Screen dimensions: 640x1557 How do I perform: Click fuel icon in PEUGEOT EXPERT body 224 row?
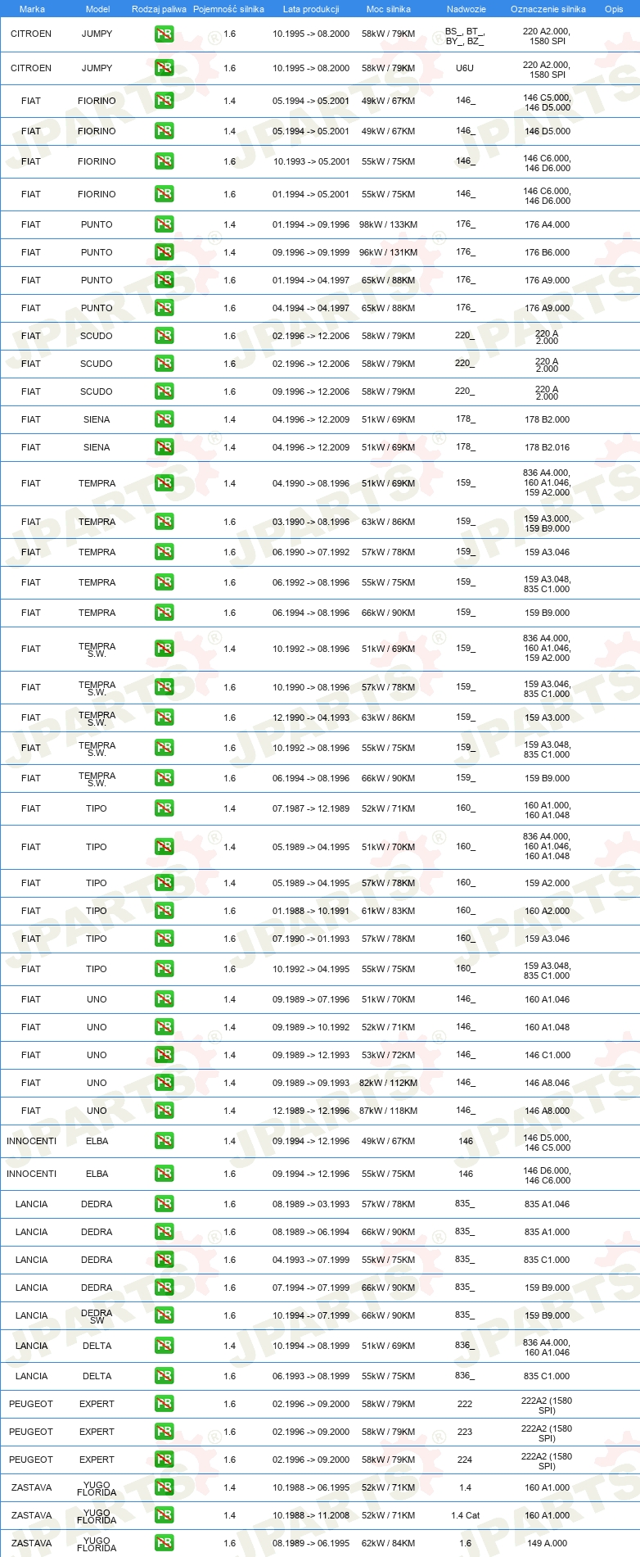point(164,1460)
